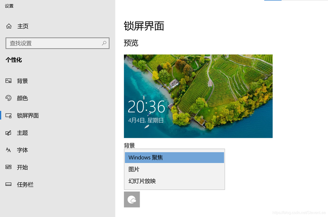Click the 20:36 clock in preview
This screenshot has height=217, width=328.
point(147,107)
